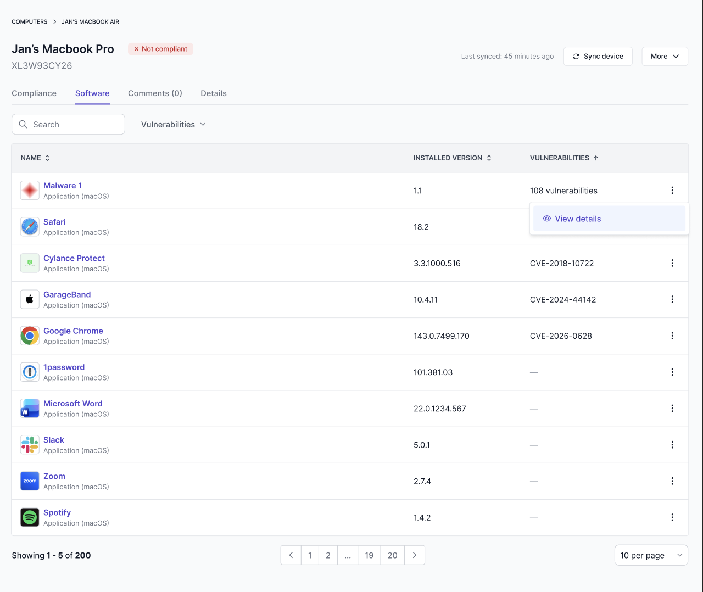The image size is (703, 592).
Task: Open the More actions dropdown
Action: [665, 56]
